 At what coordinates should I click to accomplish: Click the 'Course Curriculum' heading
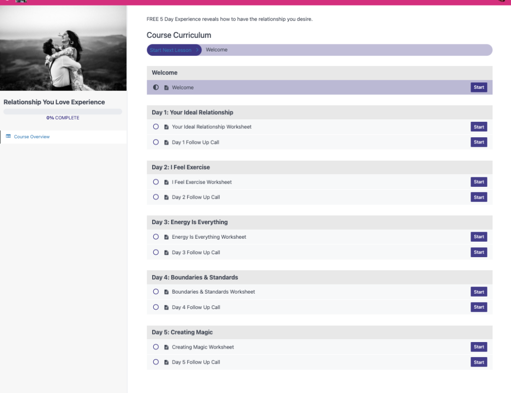point(179,35)
